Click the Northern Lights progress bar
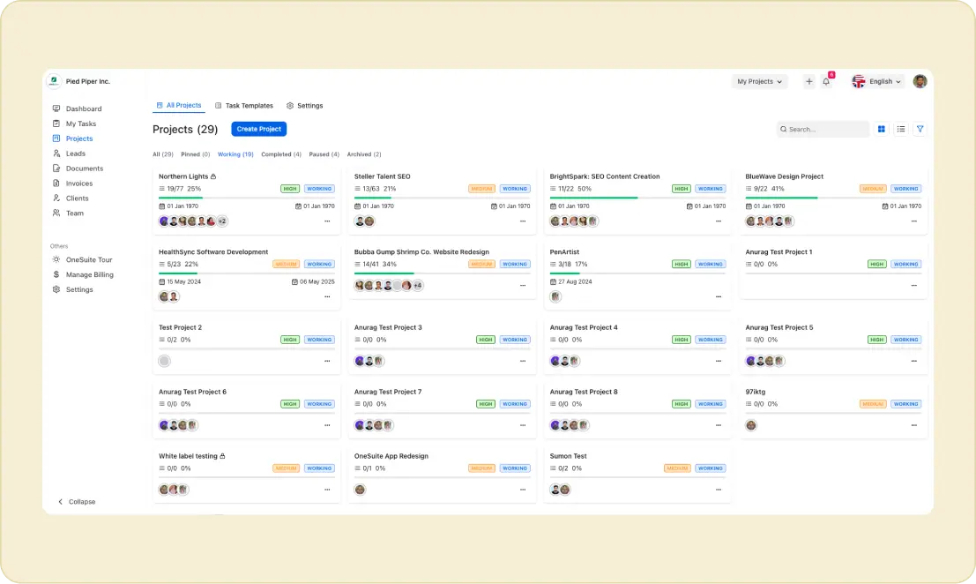The image size is (976, 584). 247,198
